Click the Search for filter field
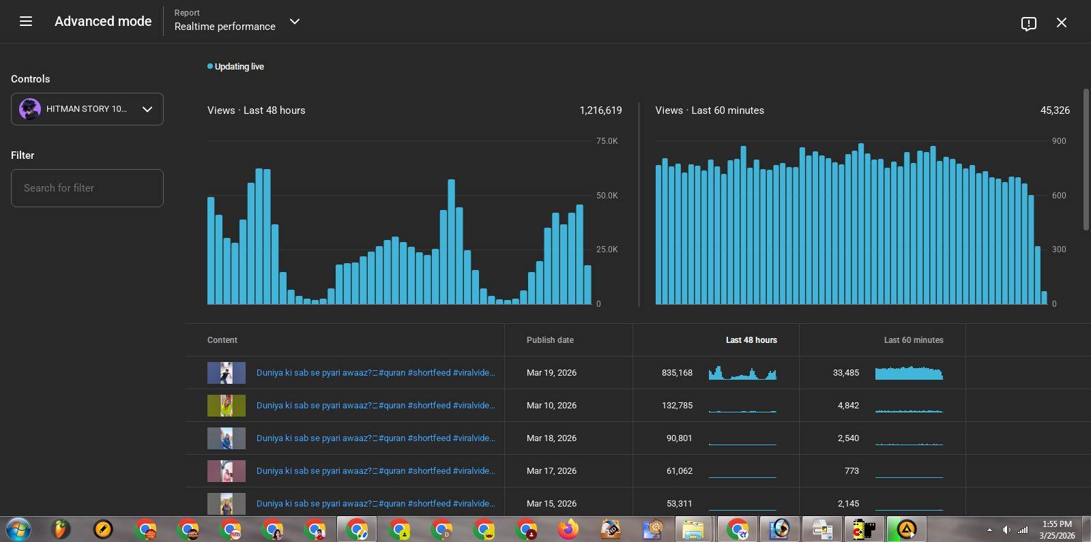The height and width of the screenshot is (542, 1091). coord(87,188)
